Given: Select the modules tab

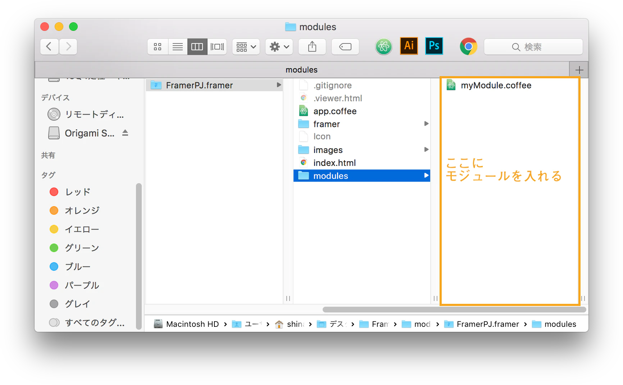Looking at the screenshot, I should [x=302, y=70].
